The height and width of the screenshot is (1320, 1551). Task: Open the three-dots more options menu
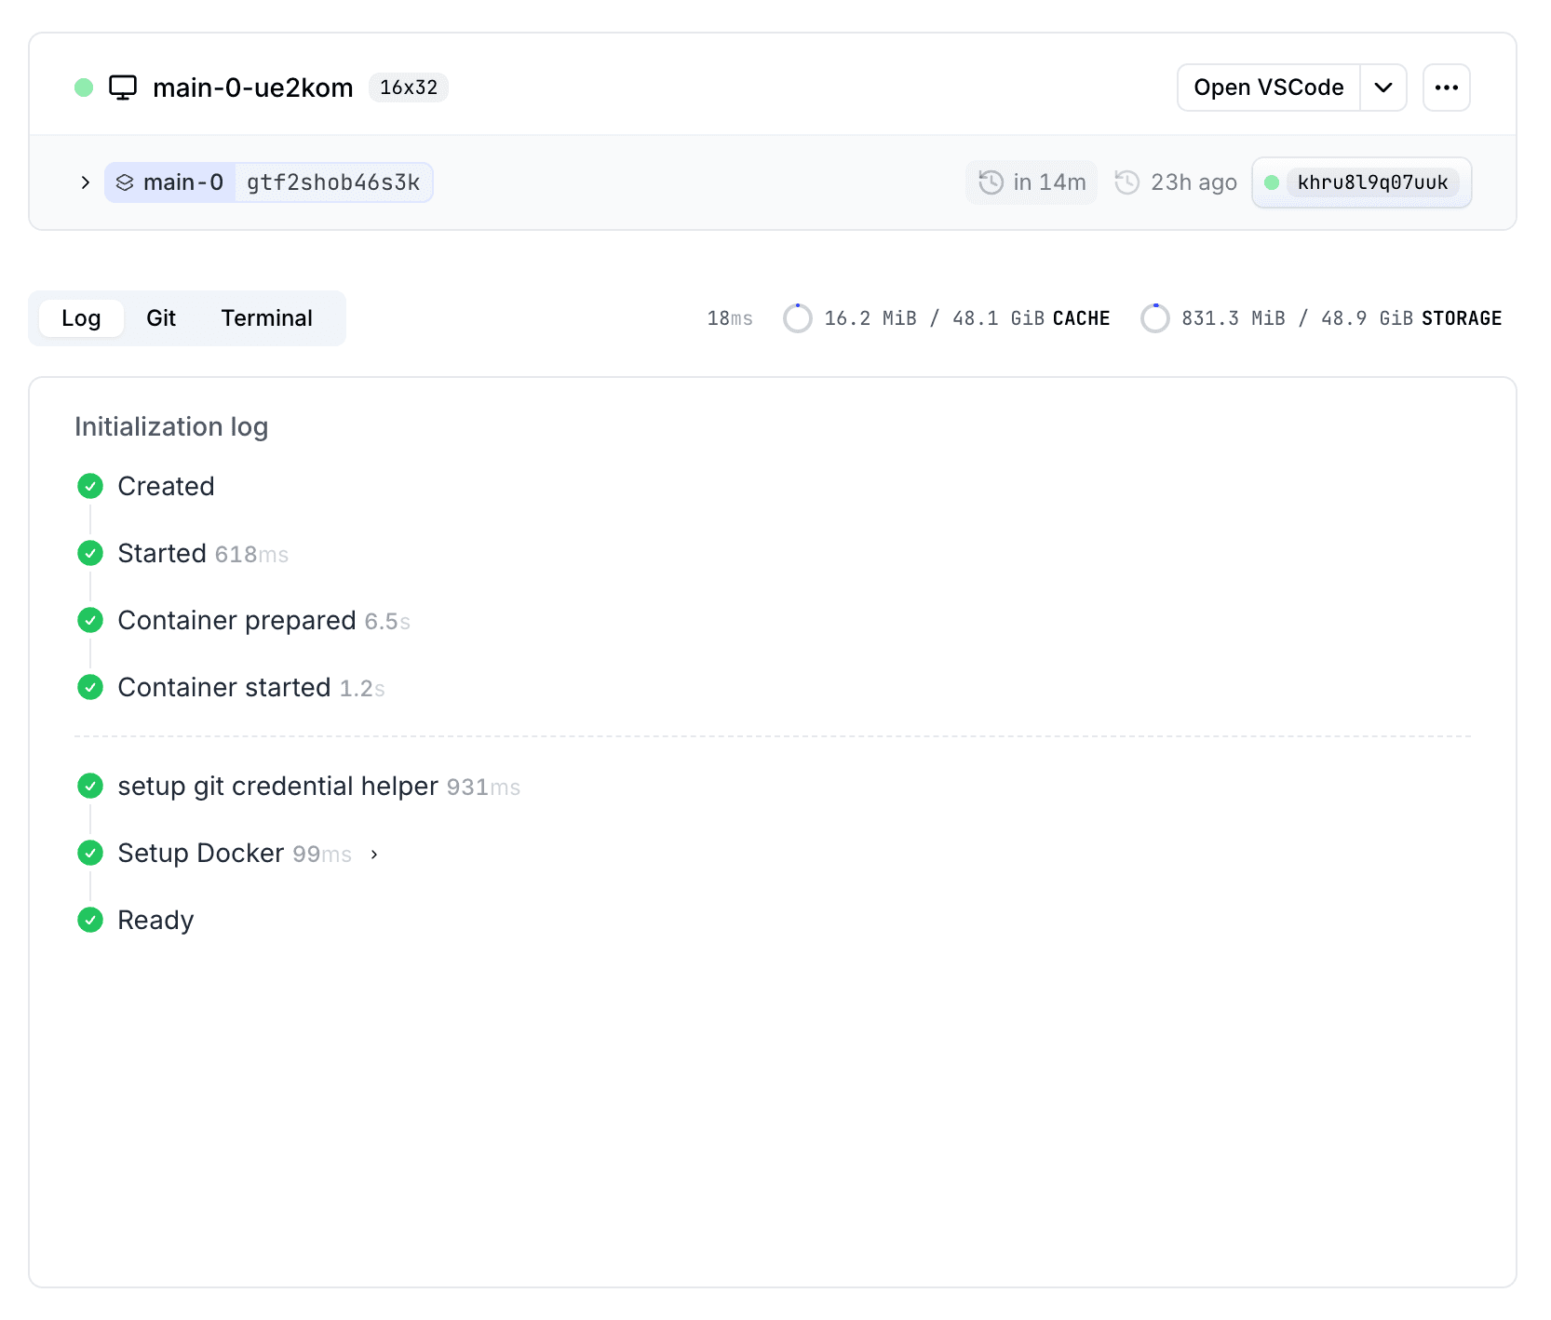pyautogui.click(x=1446, y=88)
